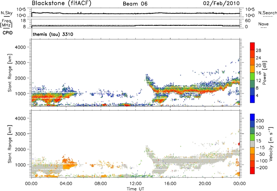Pick the power swatch between 24 and 28
The image size is (277, 191).
point(252,54)
